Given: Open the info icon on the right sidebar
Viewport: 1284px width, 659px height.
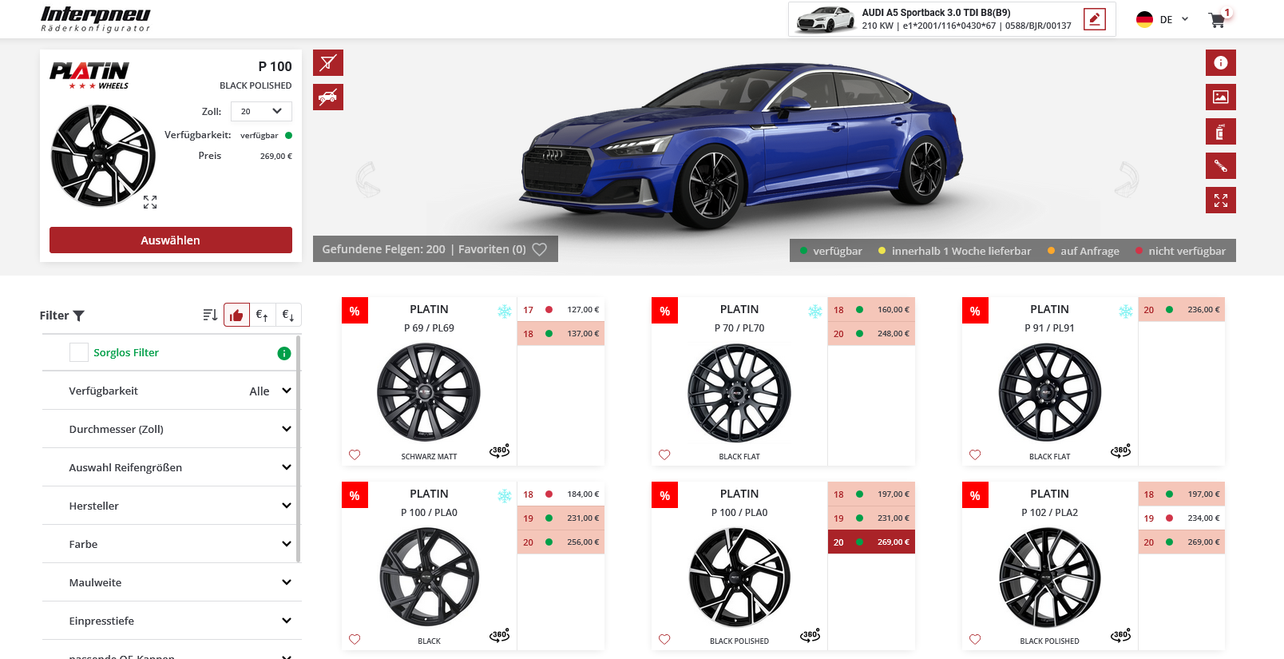Looking at the screenshot, I should [x=1220, y=63].
